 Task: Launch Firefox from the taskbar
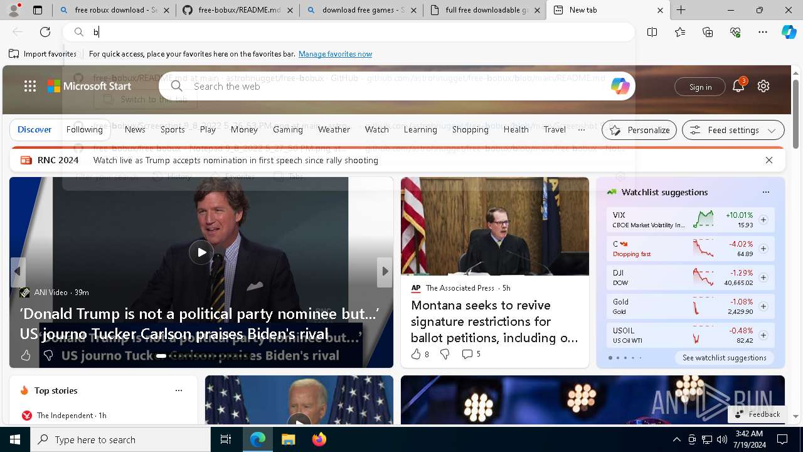pyautogui.click(x=319, y=439)
